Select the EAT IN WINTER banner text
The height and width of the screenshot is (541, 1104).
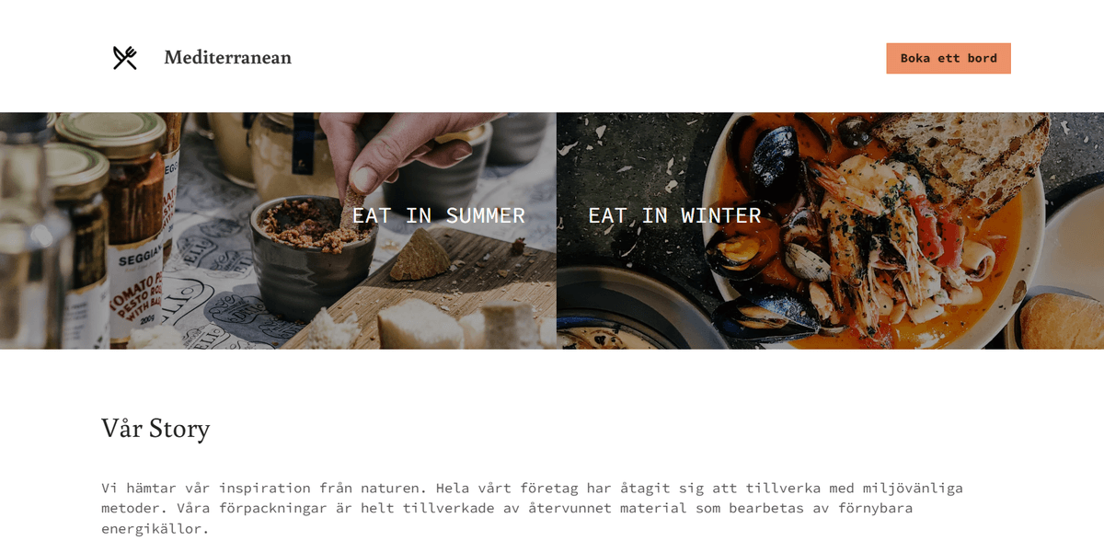pyautogui.click(x=674, y=215)
